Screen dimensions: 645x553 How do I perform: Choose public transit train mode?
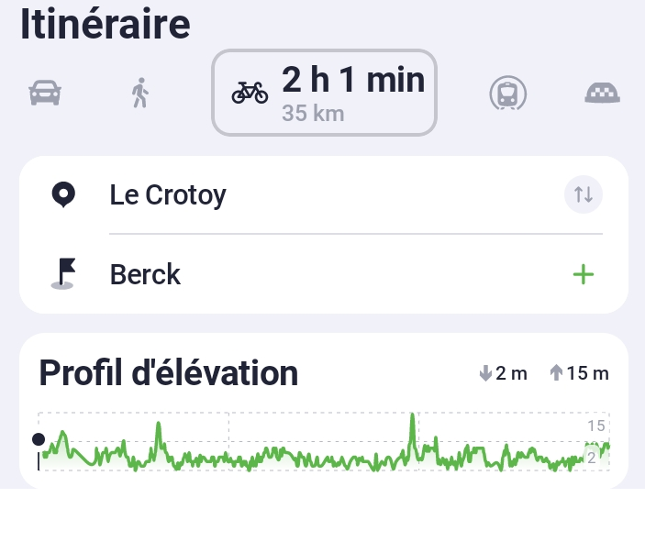click(507, 93)
